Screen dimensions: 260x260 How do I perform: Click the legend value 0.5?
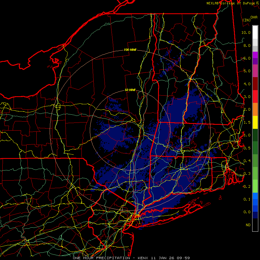click(247, 148)
